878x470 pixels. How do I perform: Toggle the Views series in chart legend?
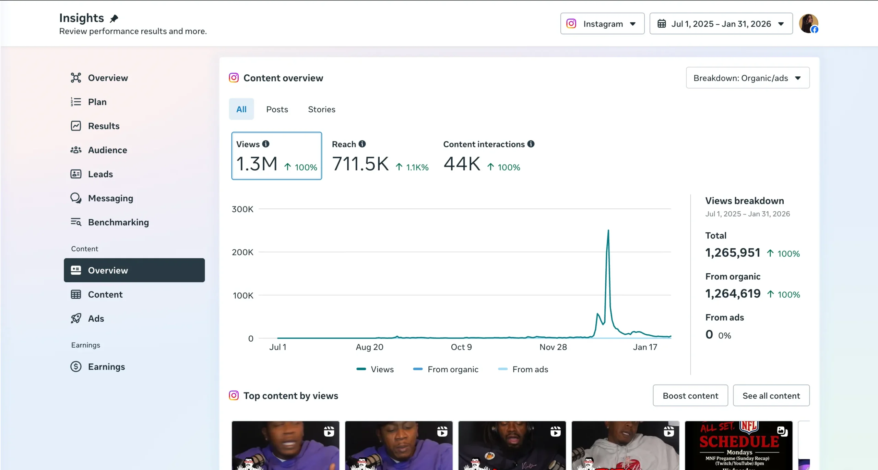[x=375, y=369]
